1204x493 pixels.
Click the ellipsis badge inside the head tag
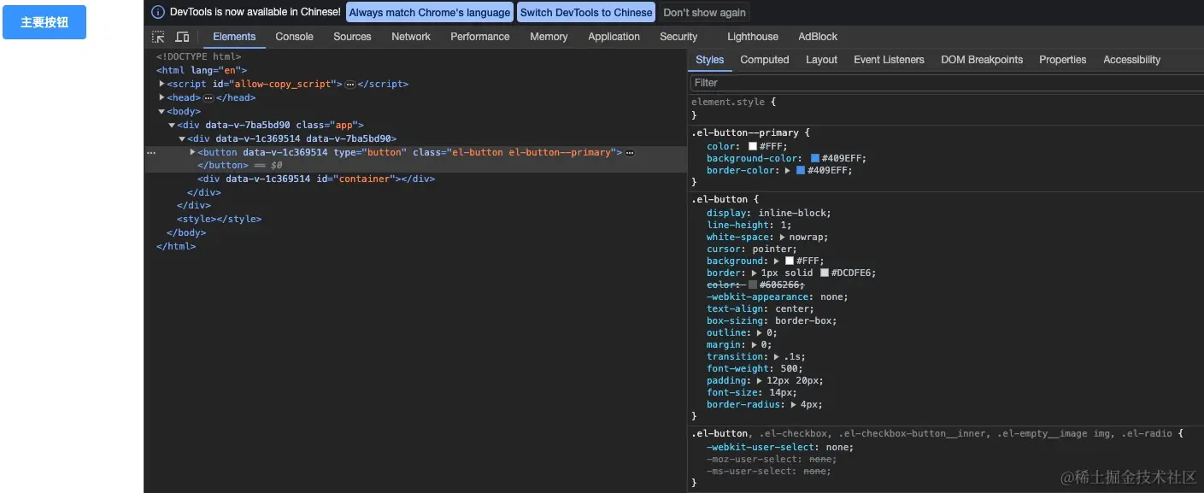(x=208, y=98)
